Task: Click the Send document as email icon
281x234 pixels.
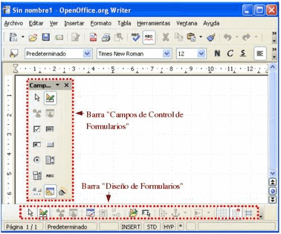Action: click(59, 38)
